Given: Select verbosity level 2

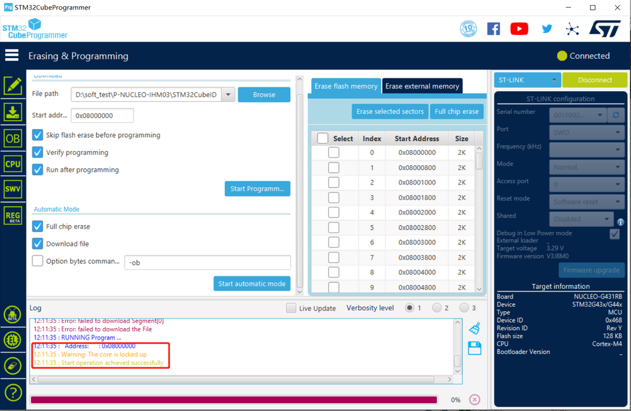Looking at the screenshot, I should click(437, 308).
